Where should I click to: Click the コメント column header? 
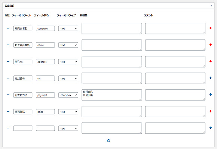(149, 15)
